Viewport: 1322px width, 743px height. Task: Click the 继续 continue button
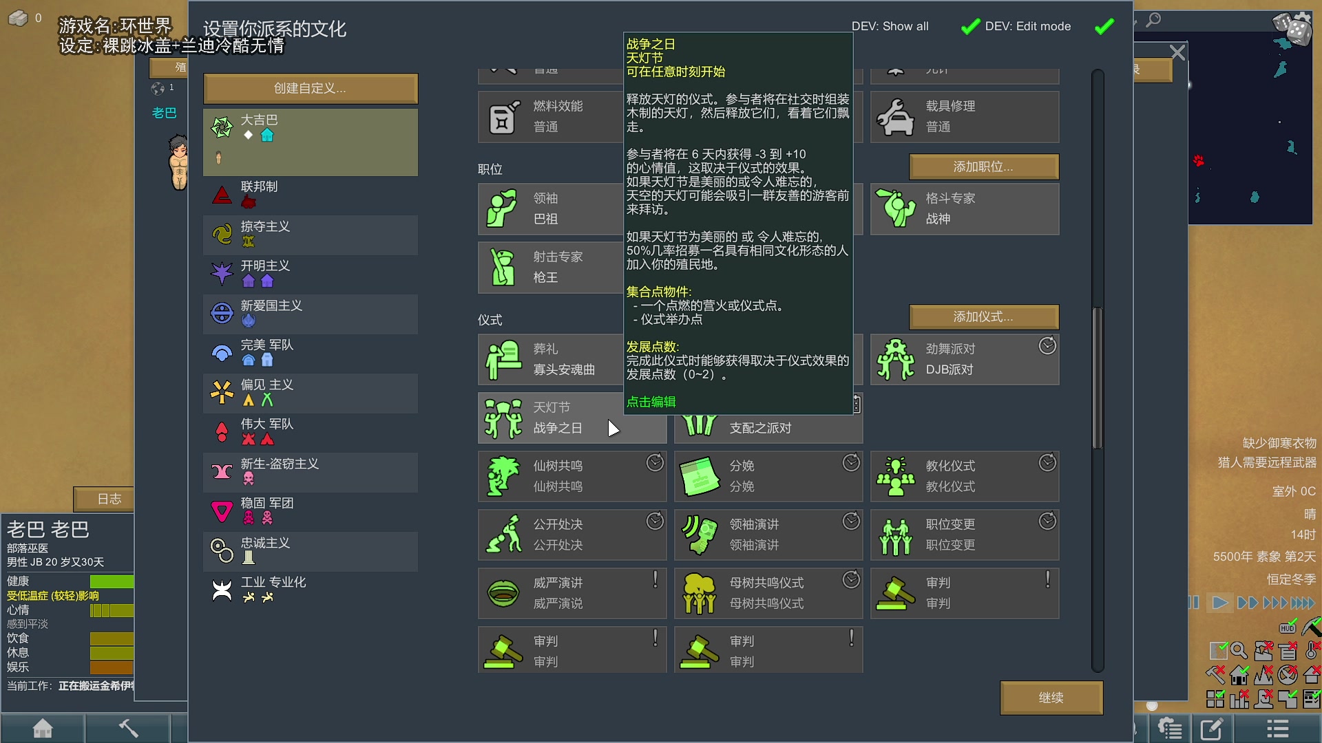1051,697
